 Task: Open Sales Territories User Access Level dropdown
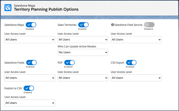(83, 40)
